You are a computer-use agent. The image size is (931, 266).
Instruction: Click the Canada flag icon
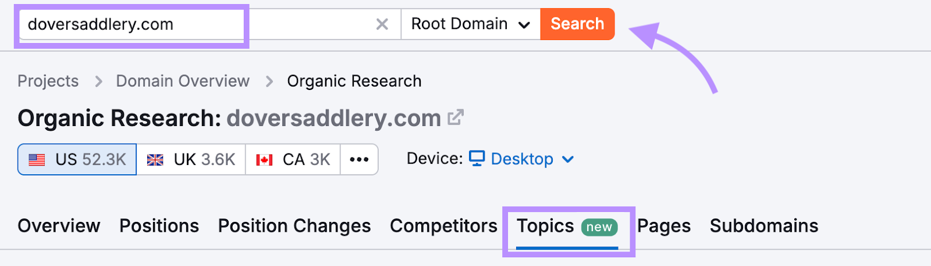click(264, 160)
